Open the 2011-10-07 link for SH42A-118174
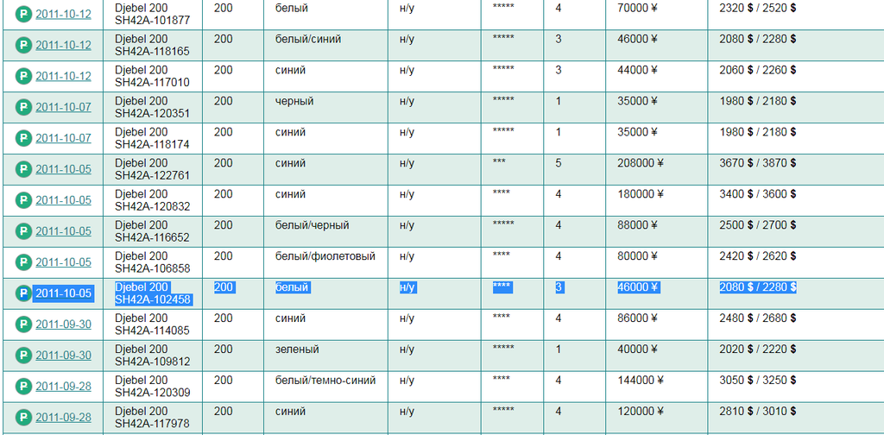Viewport: 884px width, 435px height. point(63,139)
